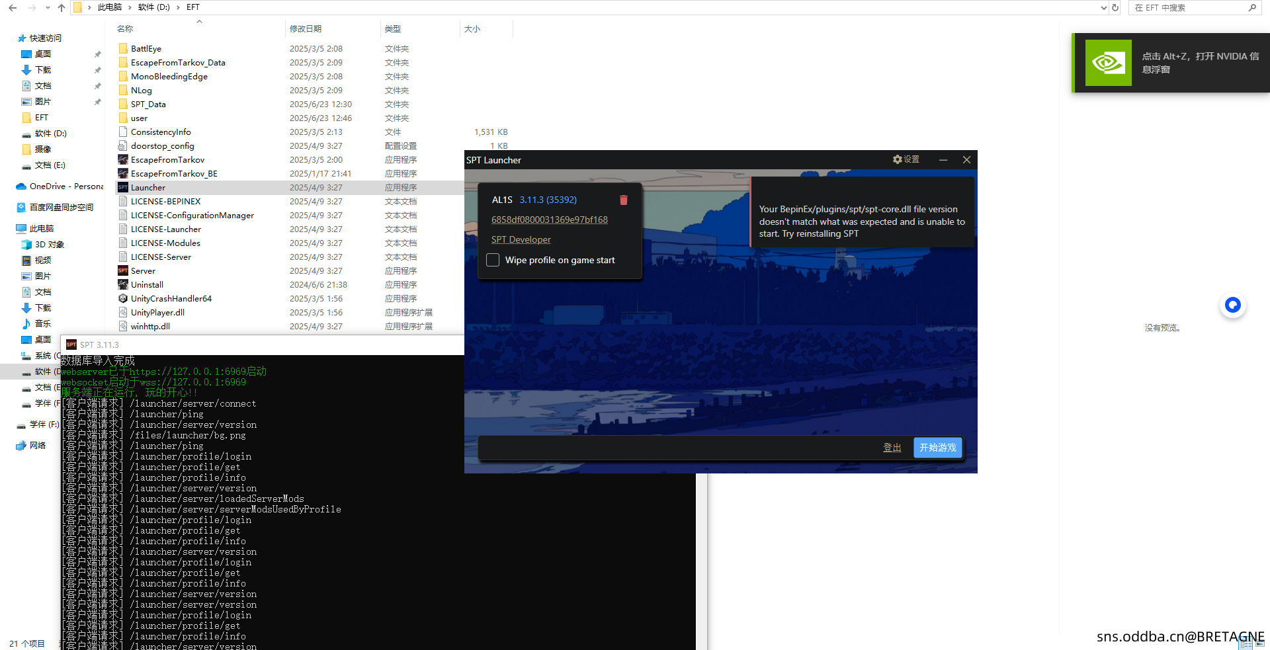Select the Uninstall application icon
This screenshot has height=650, width=1270.
click(x=123, y=284)
